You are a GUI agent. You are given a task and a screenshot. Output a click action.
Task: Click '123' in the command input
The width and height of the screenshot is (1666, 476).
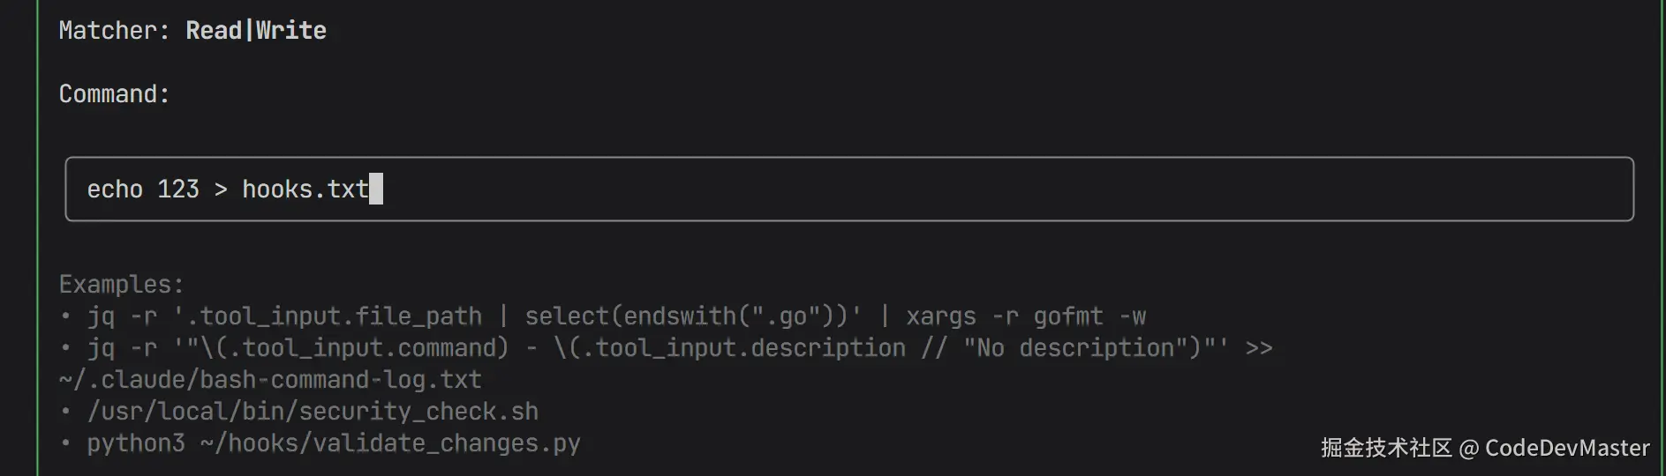tap(178, 190)
